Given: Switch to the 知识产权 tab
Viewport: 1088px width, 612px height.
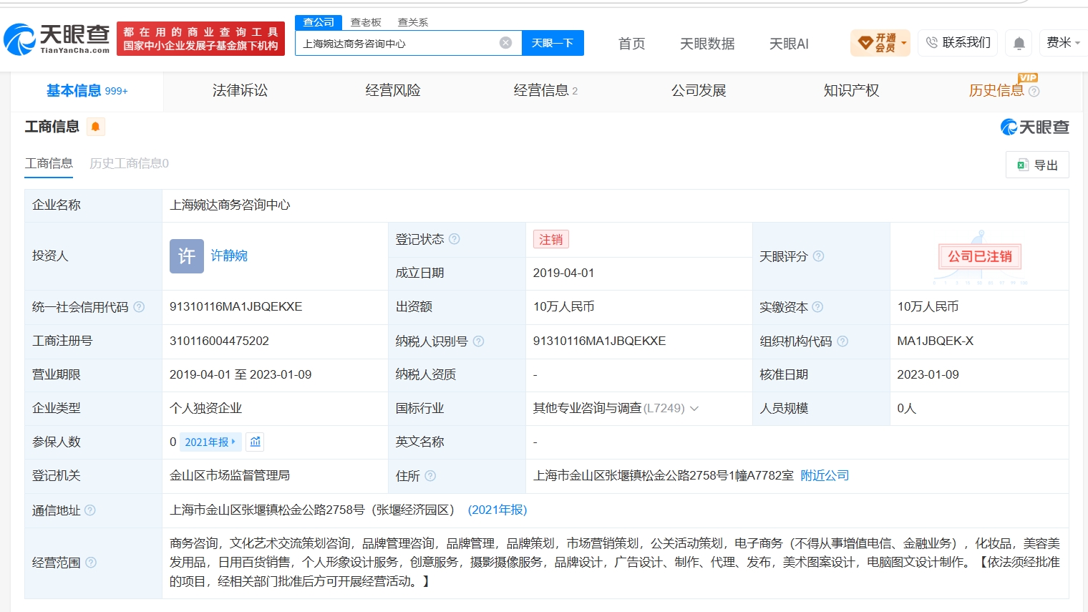Looking at the screenshot, I should click(x=851, y=91).
